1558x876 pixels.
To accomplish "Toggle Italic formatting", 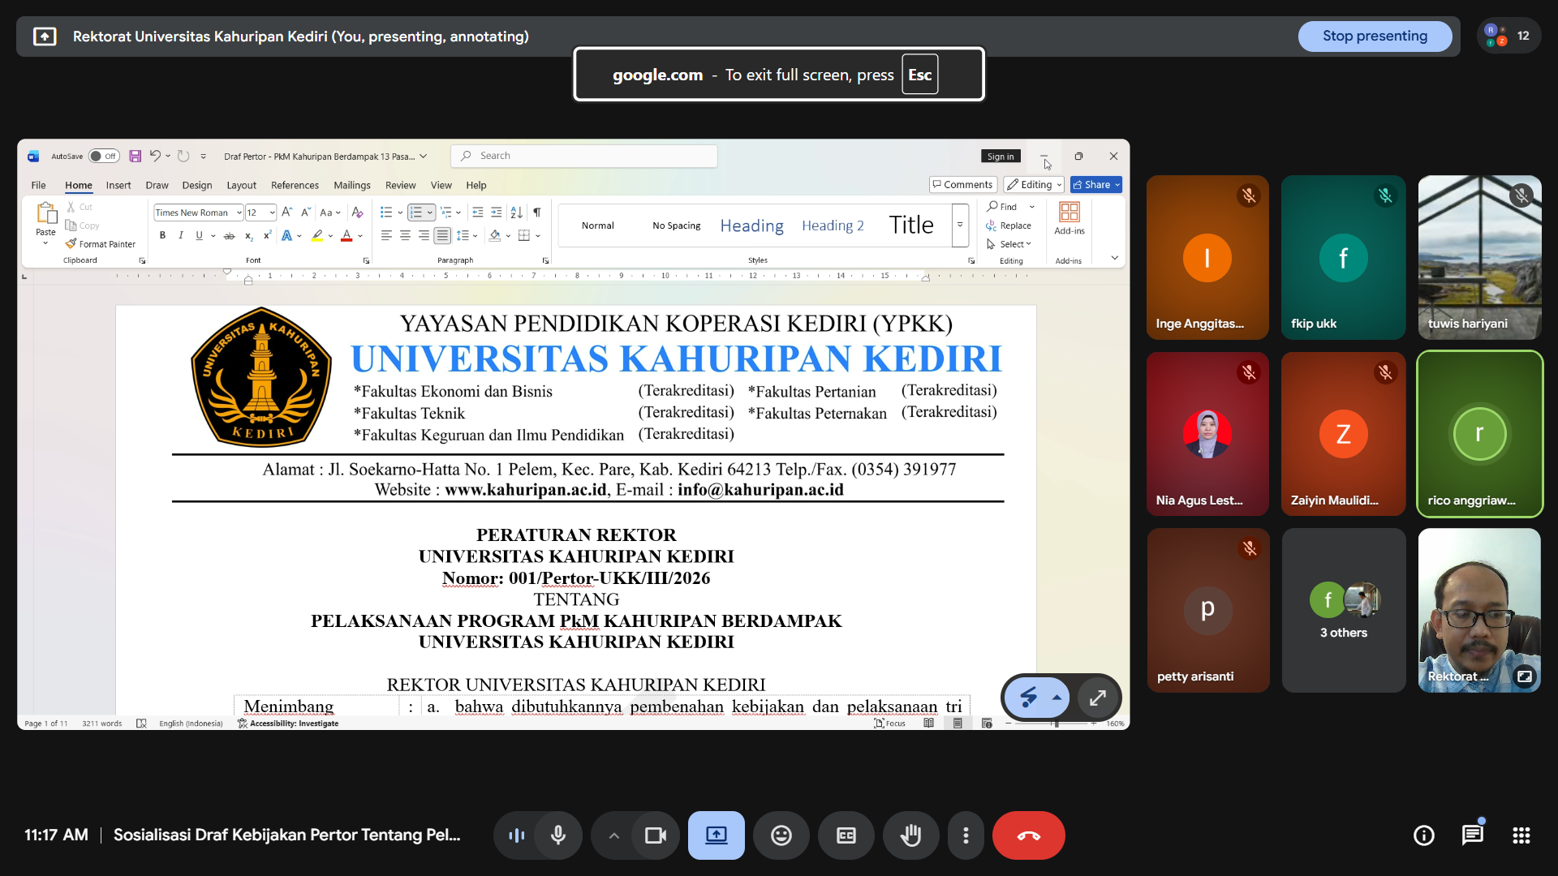I will [x=181, y=236].
